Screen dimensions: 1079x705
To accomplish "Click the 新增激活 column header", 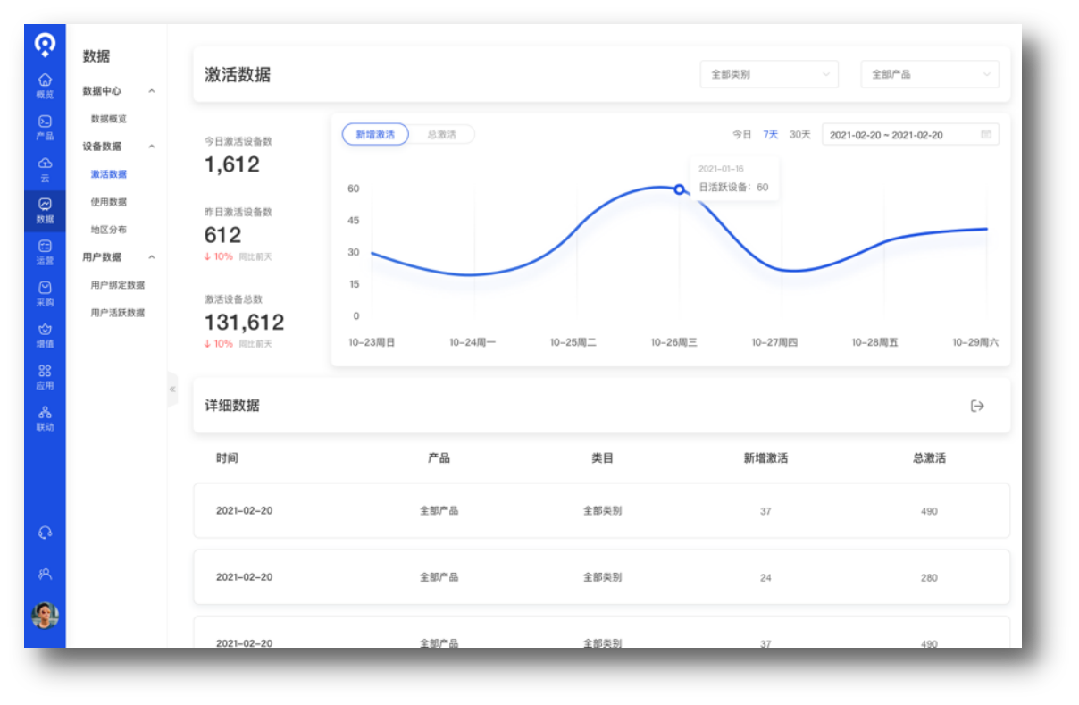I will 765,458.
